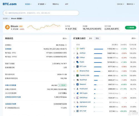
Task: Click the F2Pool pool icon
Action: click(x=78, y=58)
